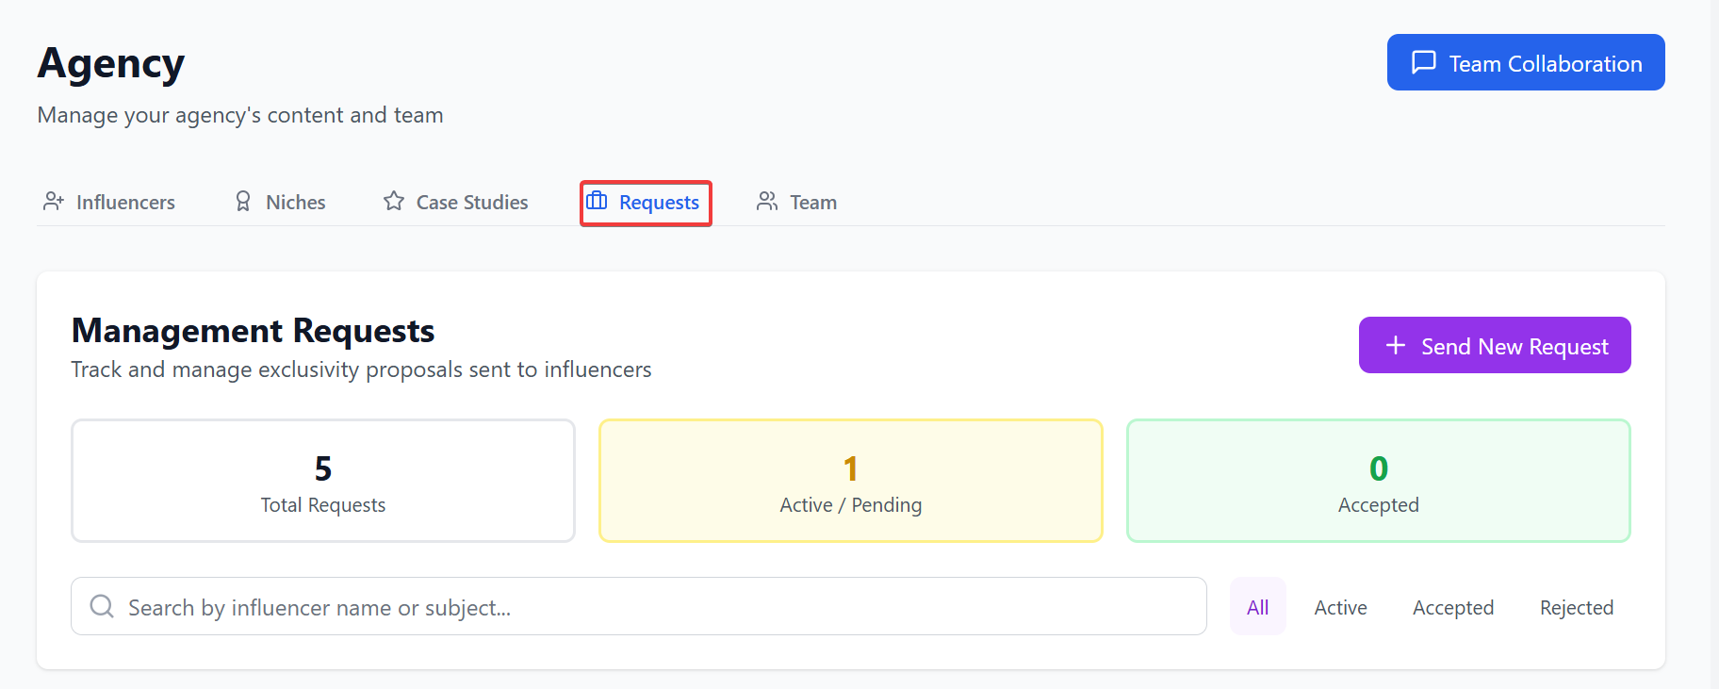Click the briefcase icon beside Requests
This screenshot has width=1719, height=689.
coord(597,201)
